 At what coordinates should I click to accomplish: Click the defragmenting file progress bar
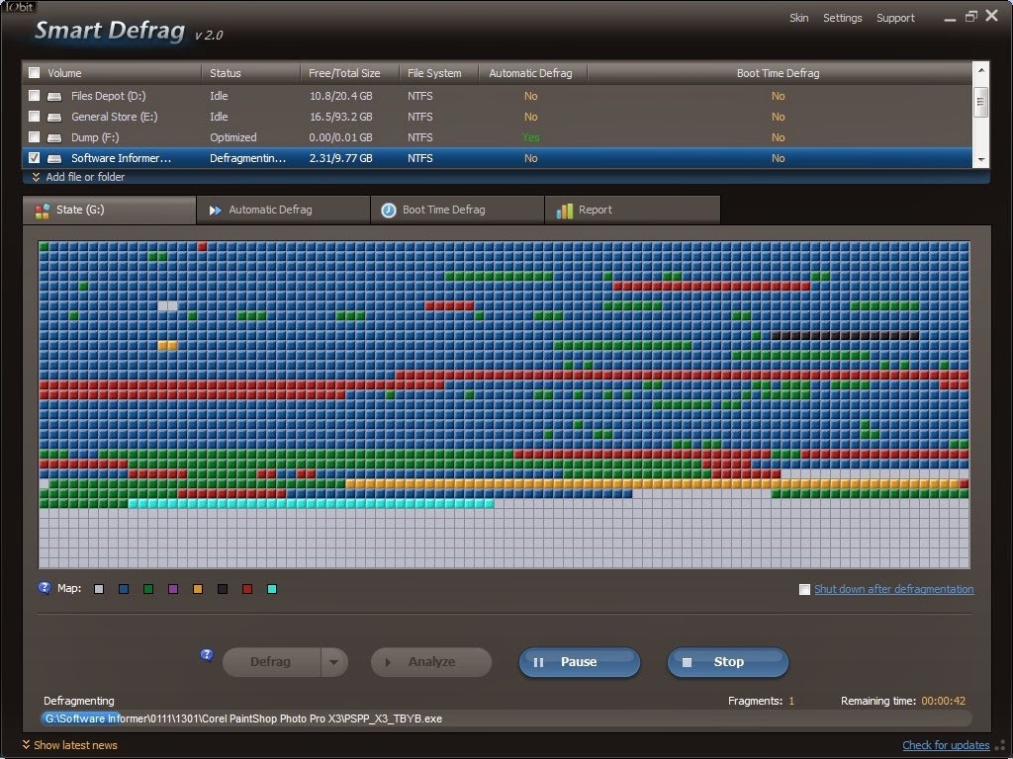pyautogui.click(x=506, y=719)
